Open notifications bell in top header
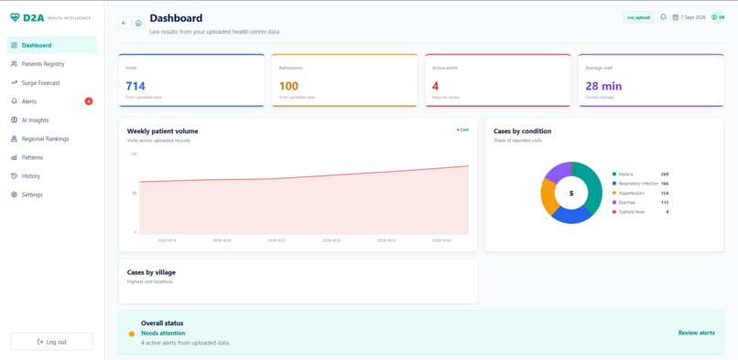 point(663,17)
